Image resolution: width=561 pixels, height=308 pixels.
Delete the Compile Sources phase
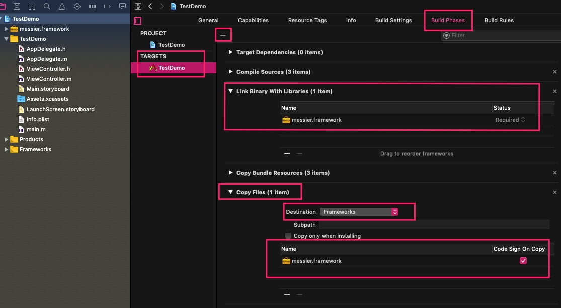pyautogui.click(x=555, y=72)
